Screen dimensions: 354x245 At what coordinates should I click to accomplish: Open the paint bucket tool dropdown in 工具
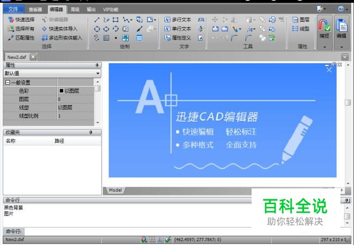(240, 29)
